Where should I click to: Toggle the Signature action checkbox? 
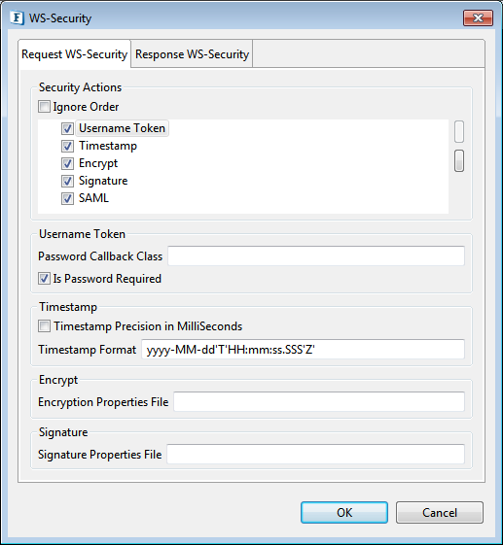click(67, 181)
